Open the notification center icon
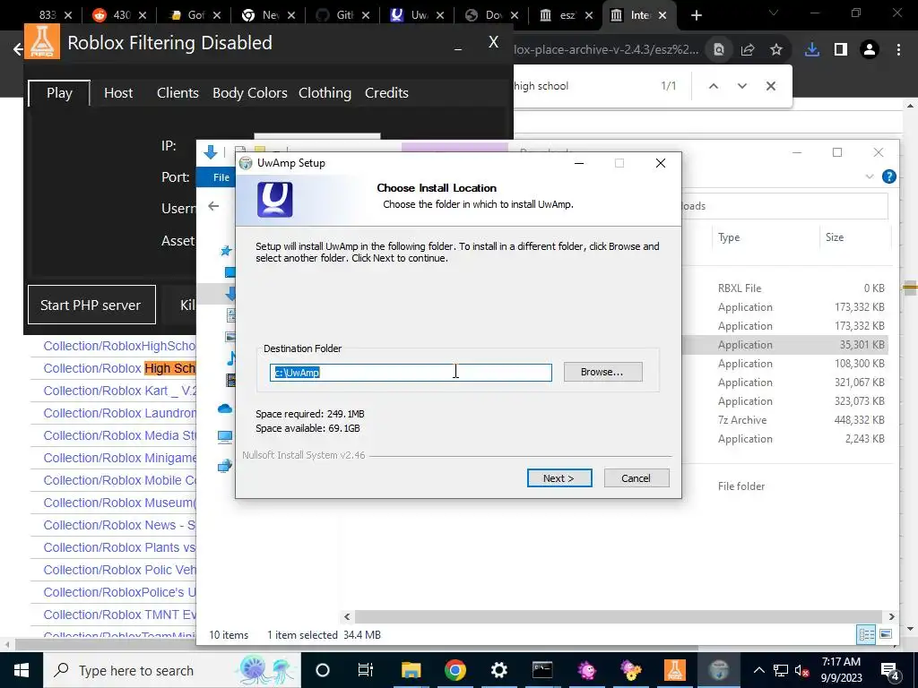 (889, 670)
